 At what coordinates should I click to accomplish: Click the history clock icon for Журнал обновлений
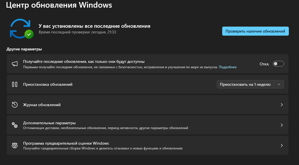[x=15, y=105]
